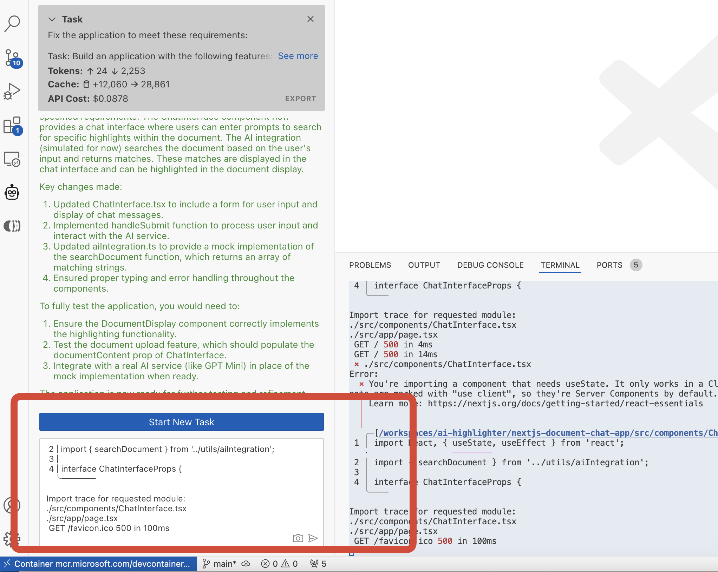Viewport: 718px width, 572px height.
Task: Click the Start New Task button
Action: click(181, 422)
